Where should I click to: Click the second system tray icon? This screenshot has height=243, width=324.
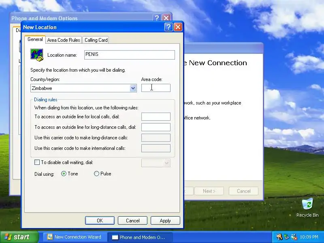[286, 237]
